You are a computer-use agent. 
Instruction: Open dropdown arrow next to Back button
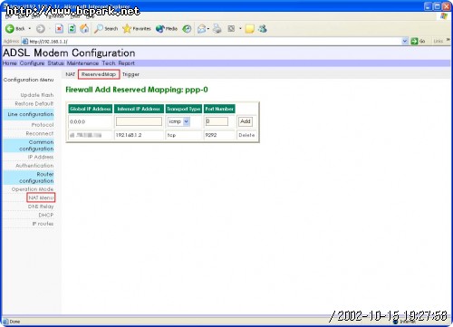tap(30, 29)
